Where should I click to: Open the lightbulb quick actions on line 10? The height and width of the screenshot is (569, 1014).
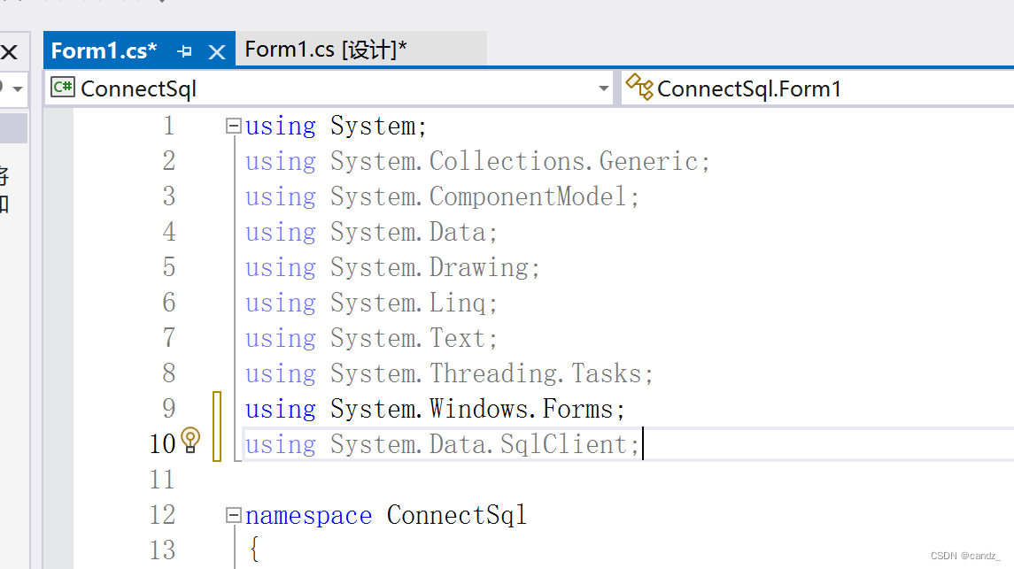coord(190,441)
